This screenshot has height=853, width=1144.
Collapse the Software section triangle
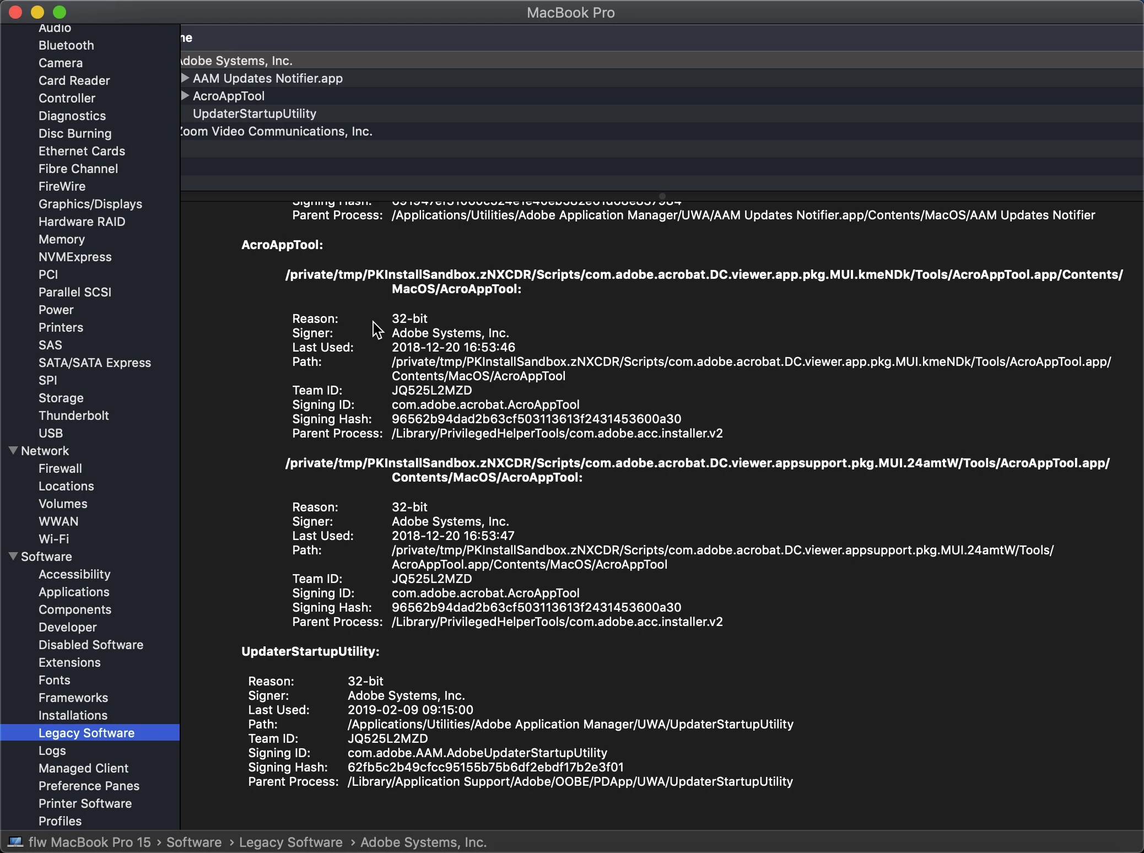13,556
